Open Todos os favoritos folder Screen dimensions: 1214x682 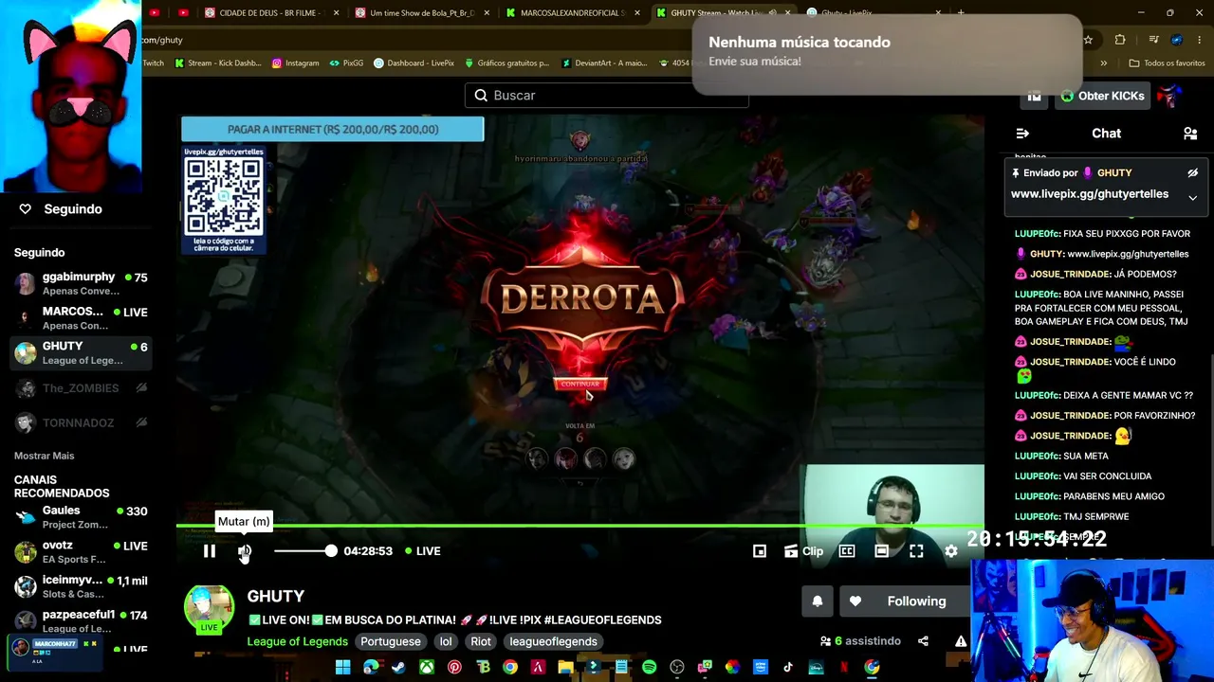1167,63
